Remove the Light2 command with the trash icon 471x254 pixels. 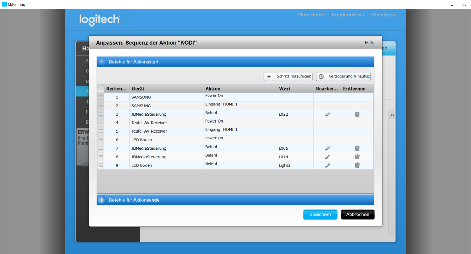[357, 165]
